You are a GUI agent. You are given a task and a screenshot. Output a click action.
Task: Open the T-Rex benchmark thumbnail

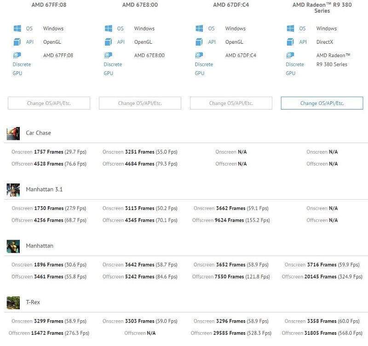pyautogui.click(x=13, y=303)
